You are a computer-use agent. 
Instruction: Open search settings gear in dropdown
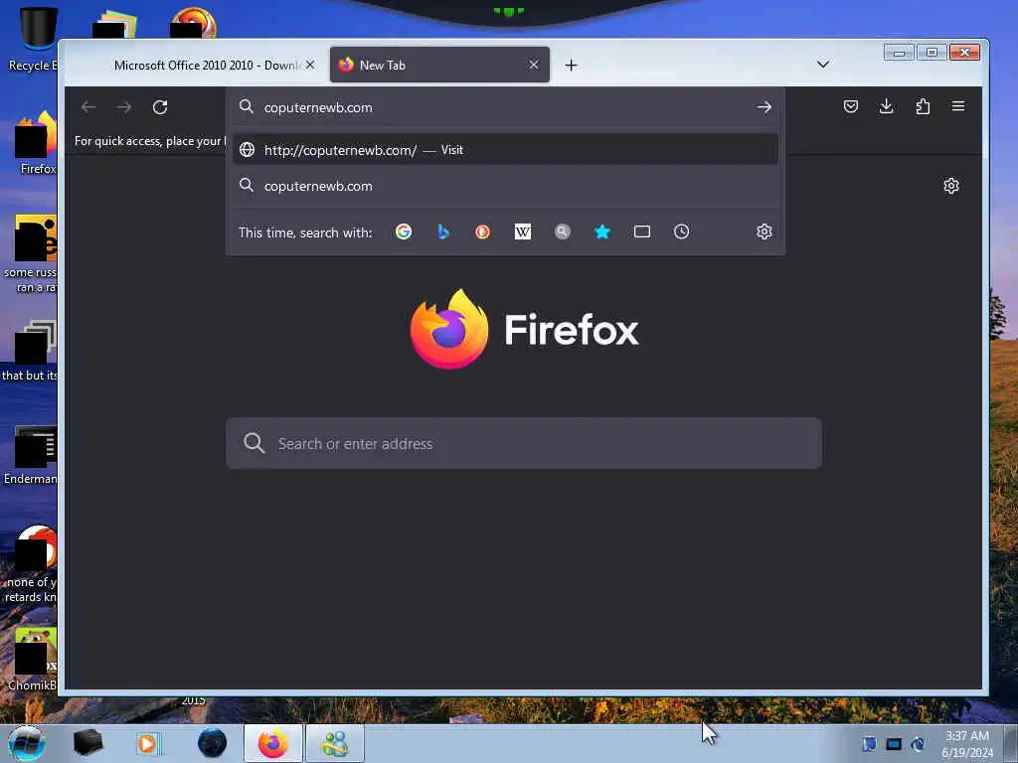(764, 231)
